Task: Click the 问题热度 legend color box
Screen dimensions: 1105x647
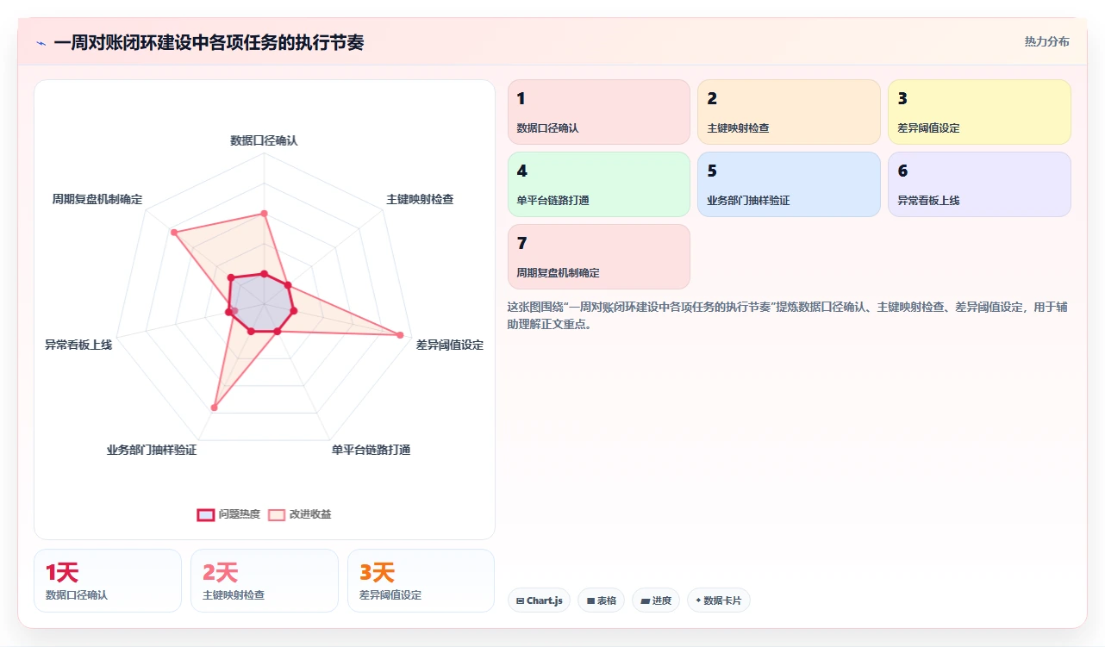Action: coord(206,514)
